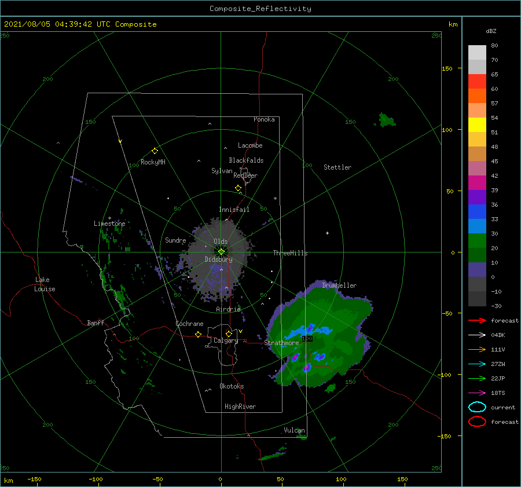Click the -150 label on bottom axis
The image size is (521, 487).
34,479
